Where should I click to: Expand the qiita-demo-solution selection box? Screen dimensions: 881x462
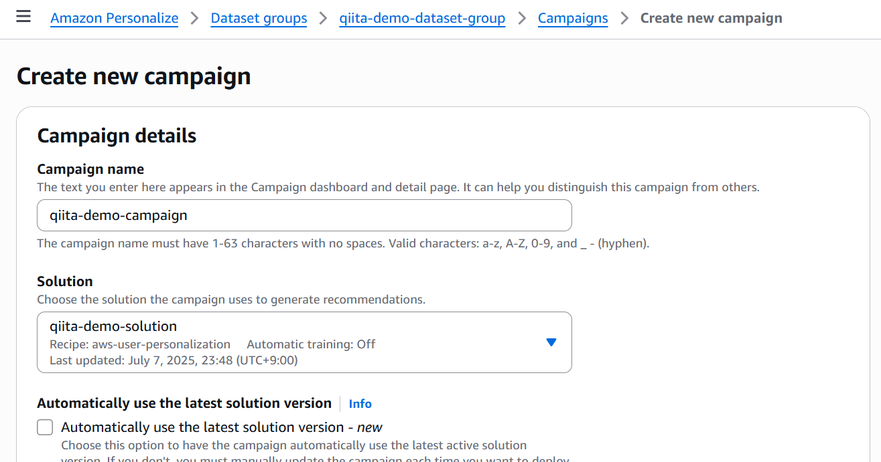(x=304, y=342)
